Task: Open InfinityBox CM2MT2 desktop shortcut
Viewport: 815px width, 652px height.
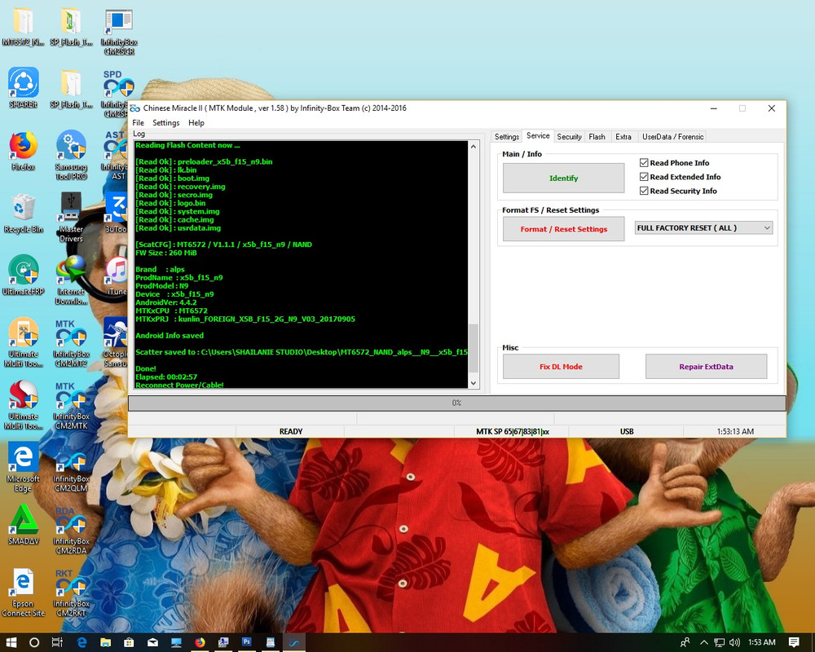Action: pyautogui.click(x=71, y=342)
